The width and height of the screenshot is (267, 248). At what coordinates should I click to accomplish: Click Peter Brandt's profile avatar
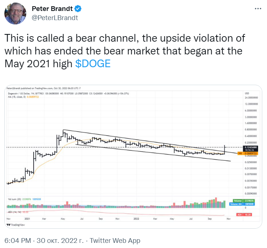[x=15, y=13]
